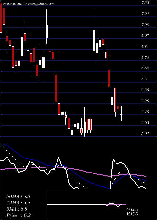Click the 6.5 price axis label

pyautogui.click(x=144, y=79)
